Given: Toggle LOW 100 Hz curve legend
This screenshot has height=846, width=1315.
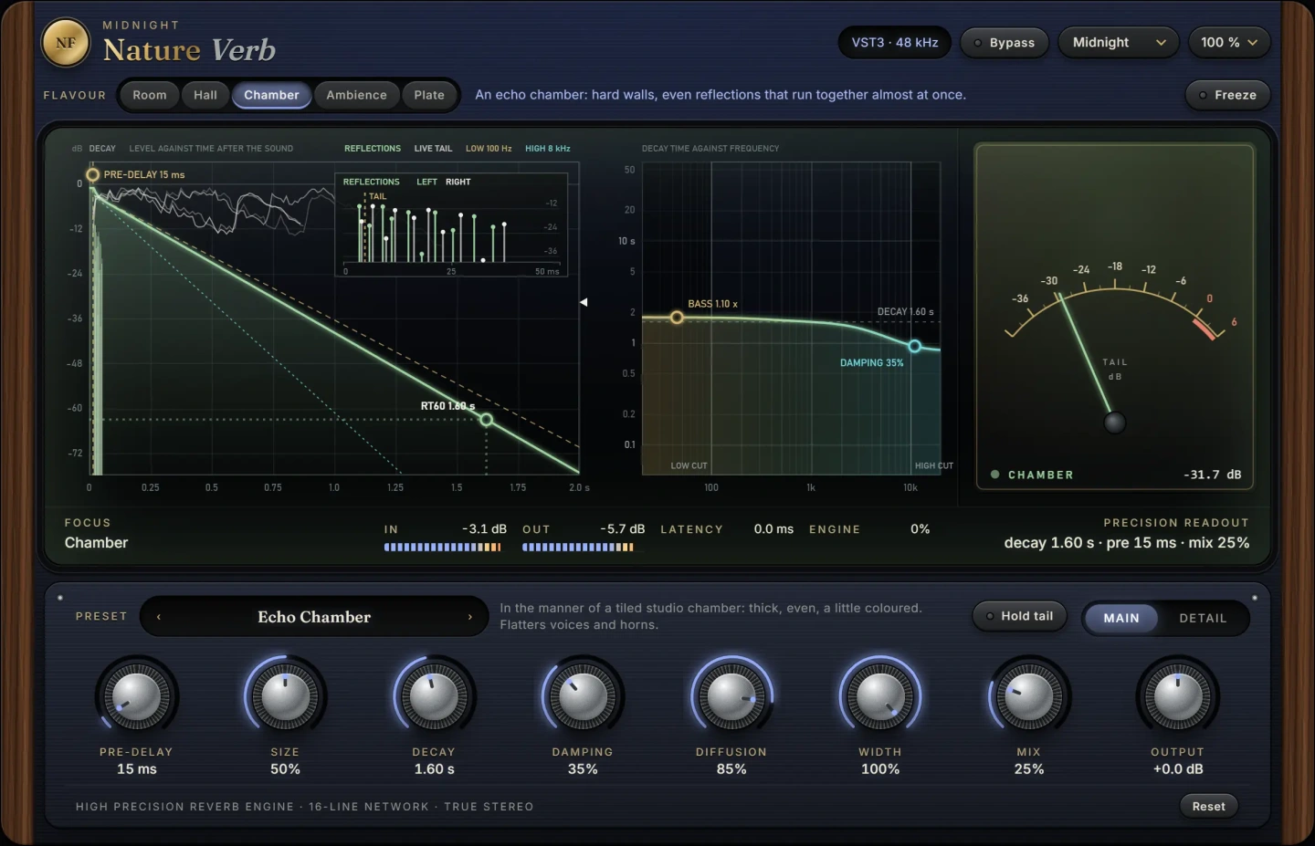Looking at the screenshot, I should [x=489, y=148].
